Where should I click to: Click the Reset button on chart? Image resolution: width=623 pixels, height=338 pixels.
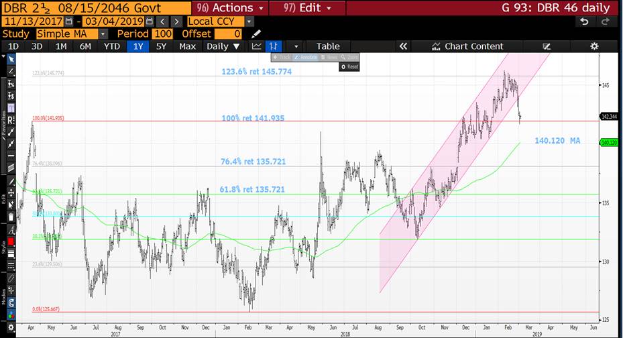(349, 66)
